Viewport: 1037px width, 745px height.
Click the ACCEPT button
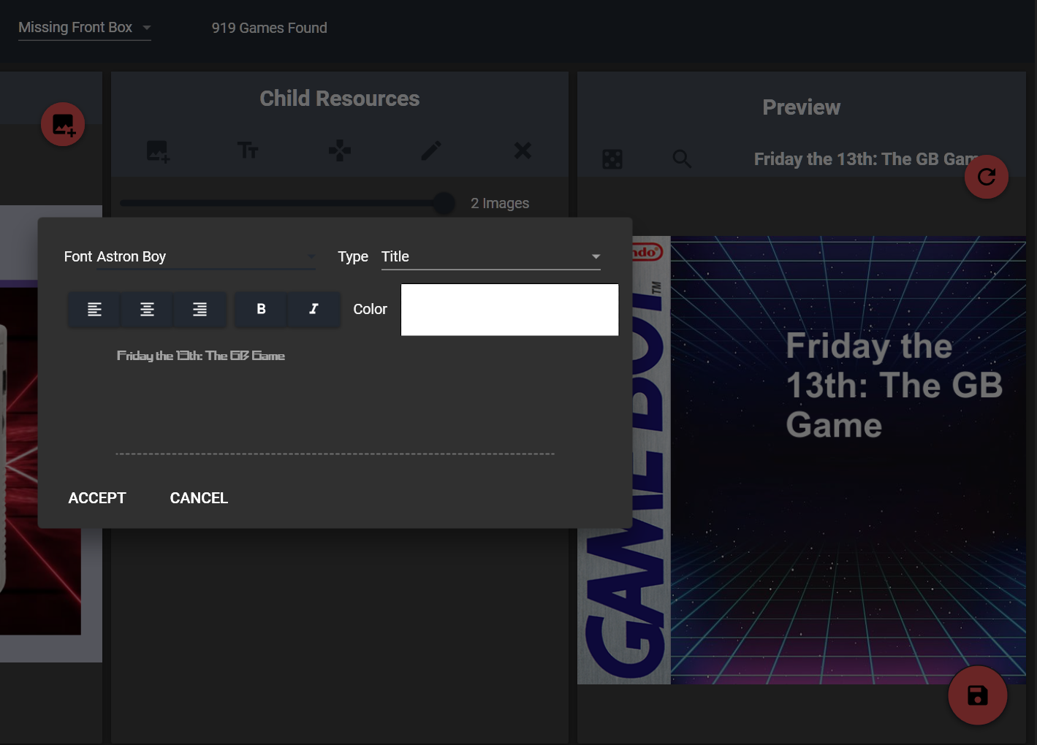pos(97,498)
